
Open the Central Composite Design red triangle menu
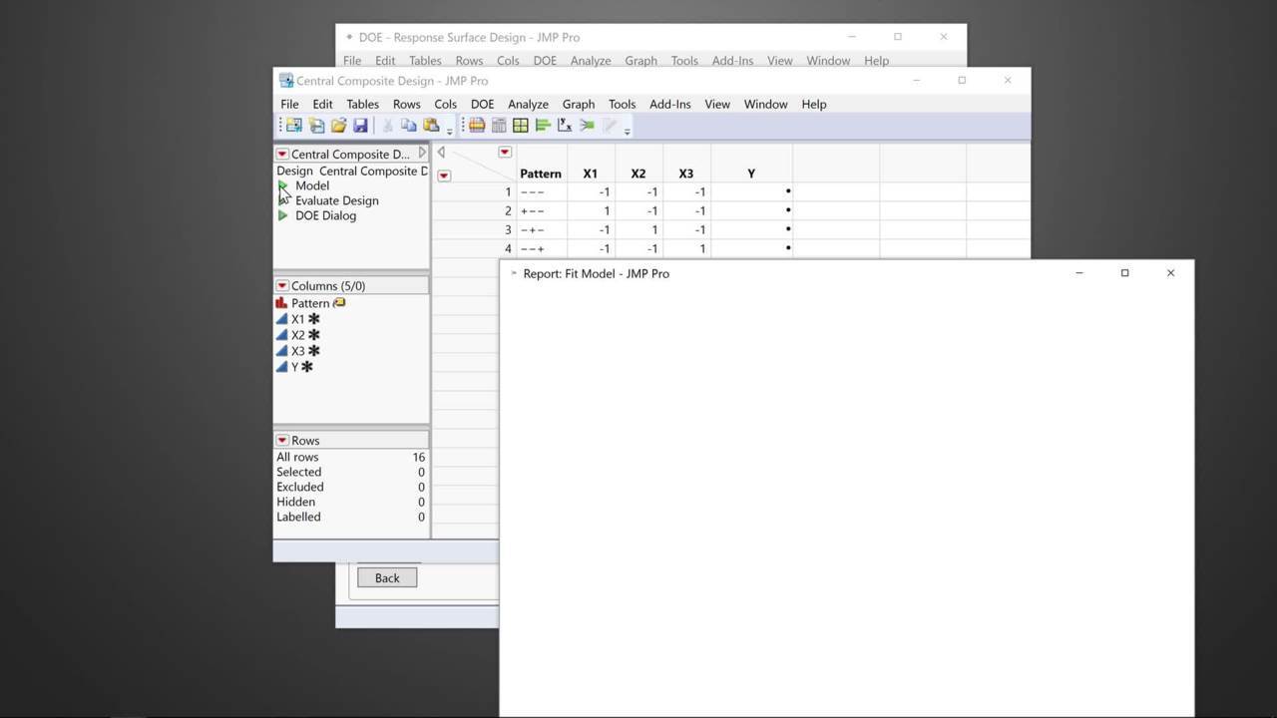(x=282, y=155)
